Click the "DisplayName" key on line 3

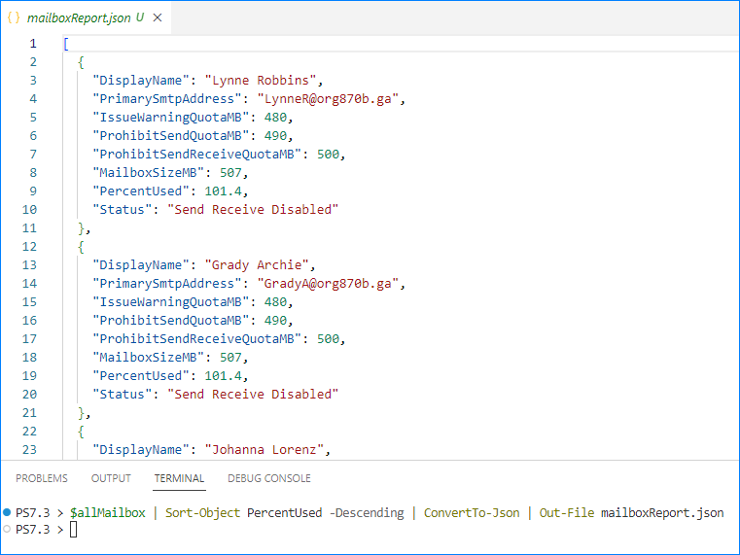tap(141, 80)
